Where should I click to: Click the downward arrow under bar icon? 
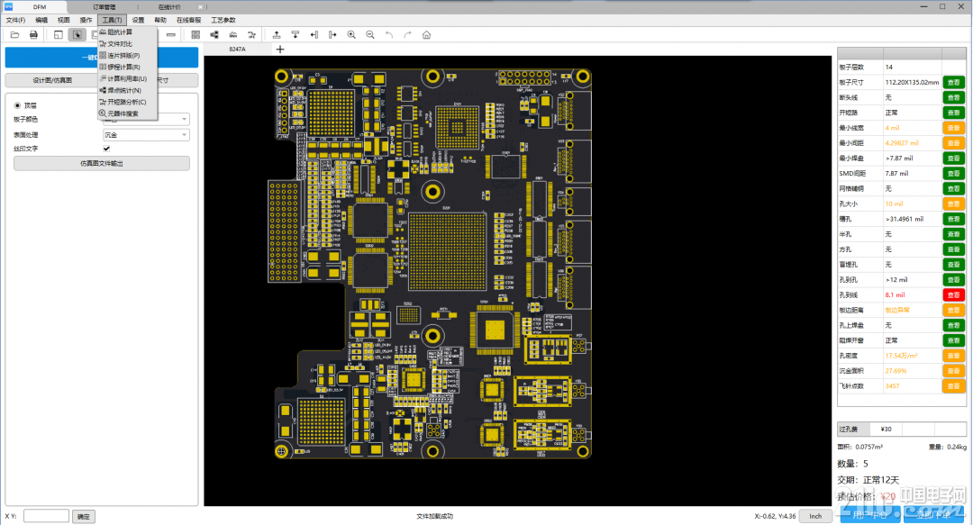pos(296,35)
